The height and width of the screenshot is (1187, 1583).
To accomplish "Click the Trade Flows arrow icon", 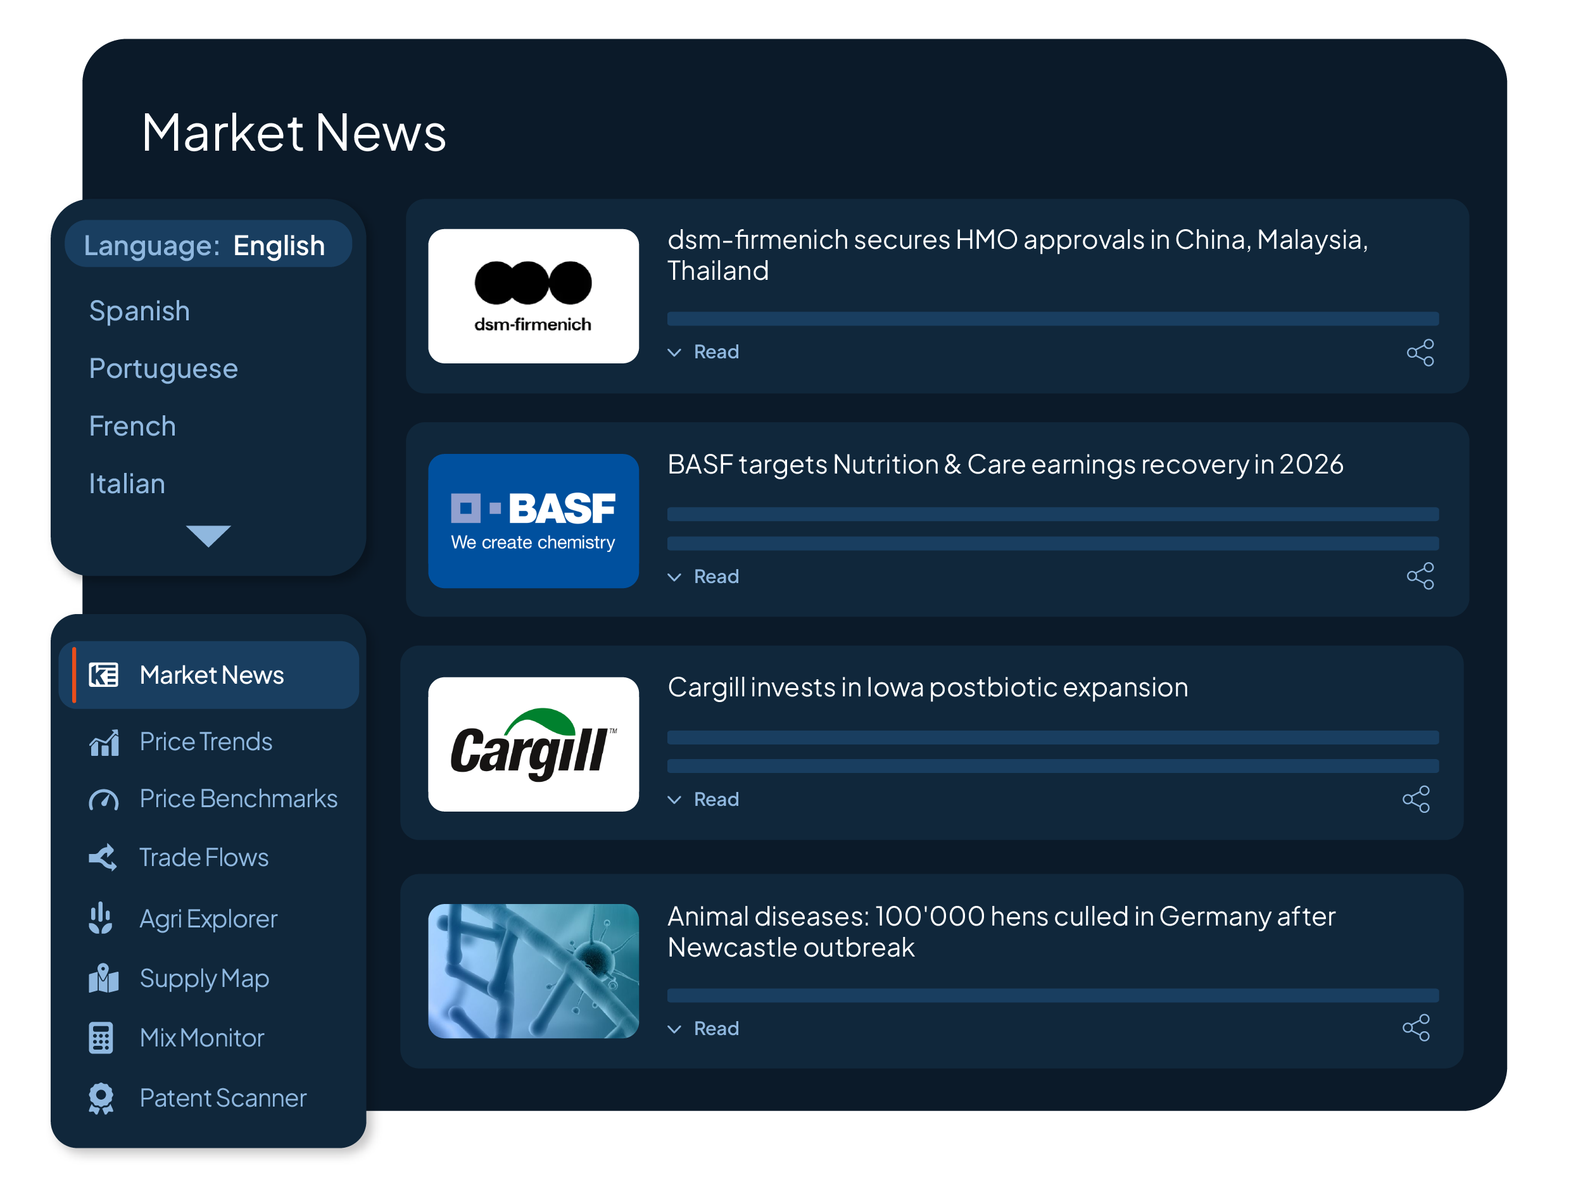I will coord(103,857).
